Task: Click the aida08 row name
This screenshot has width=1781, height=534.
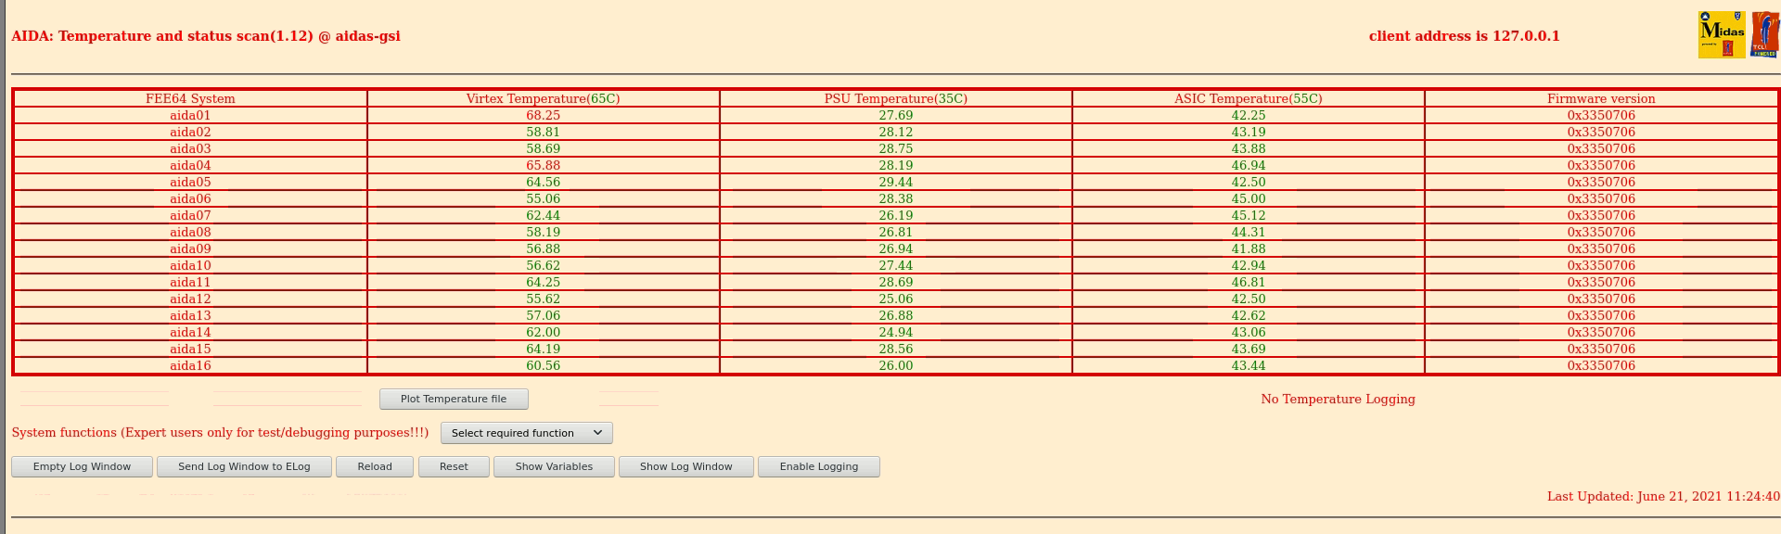Action: (190, 233)
